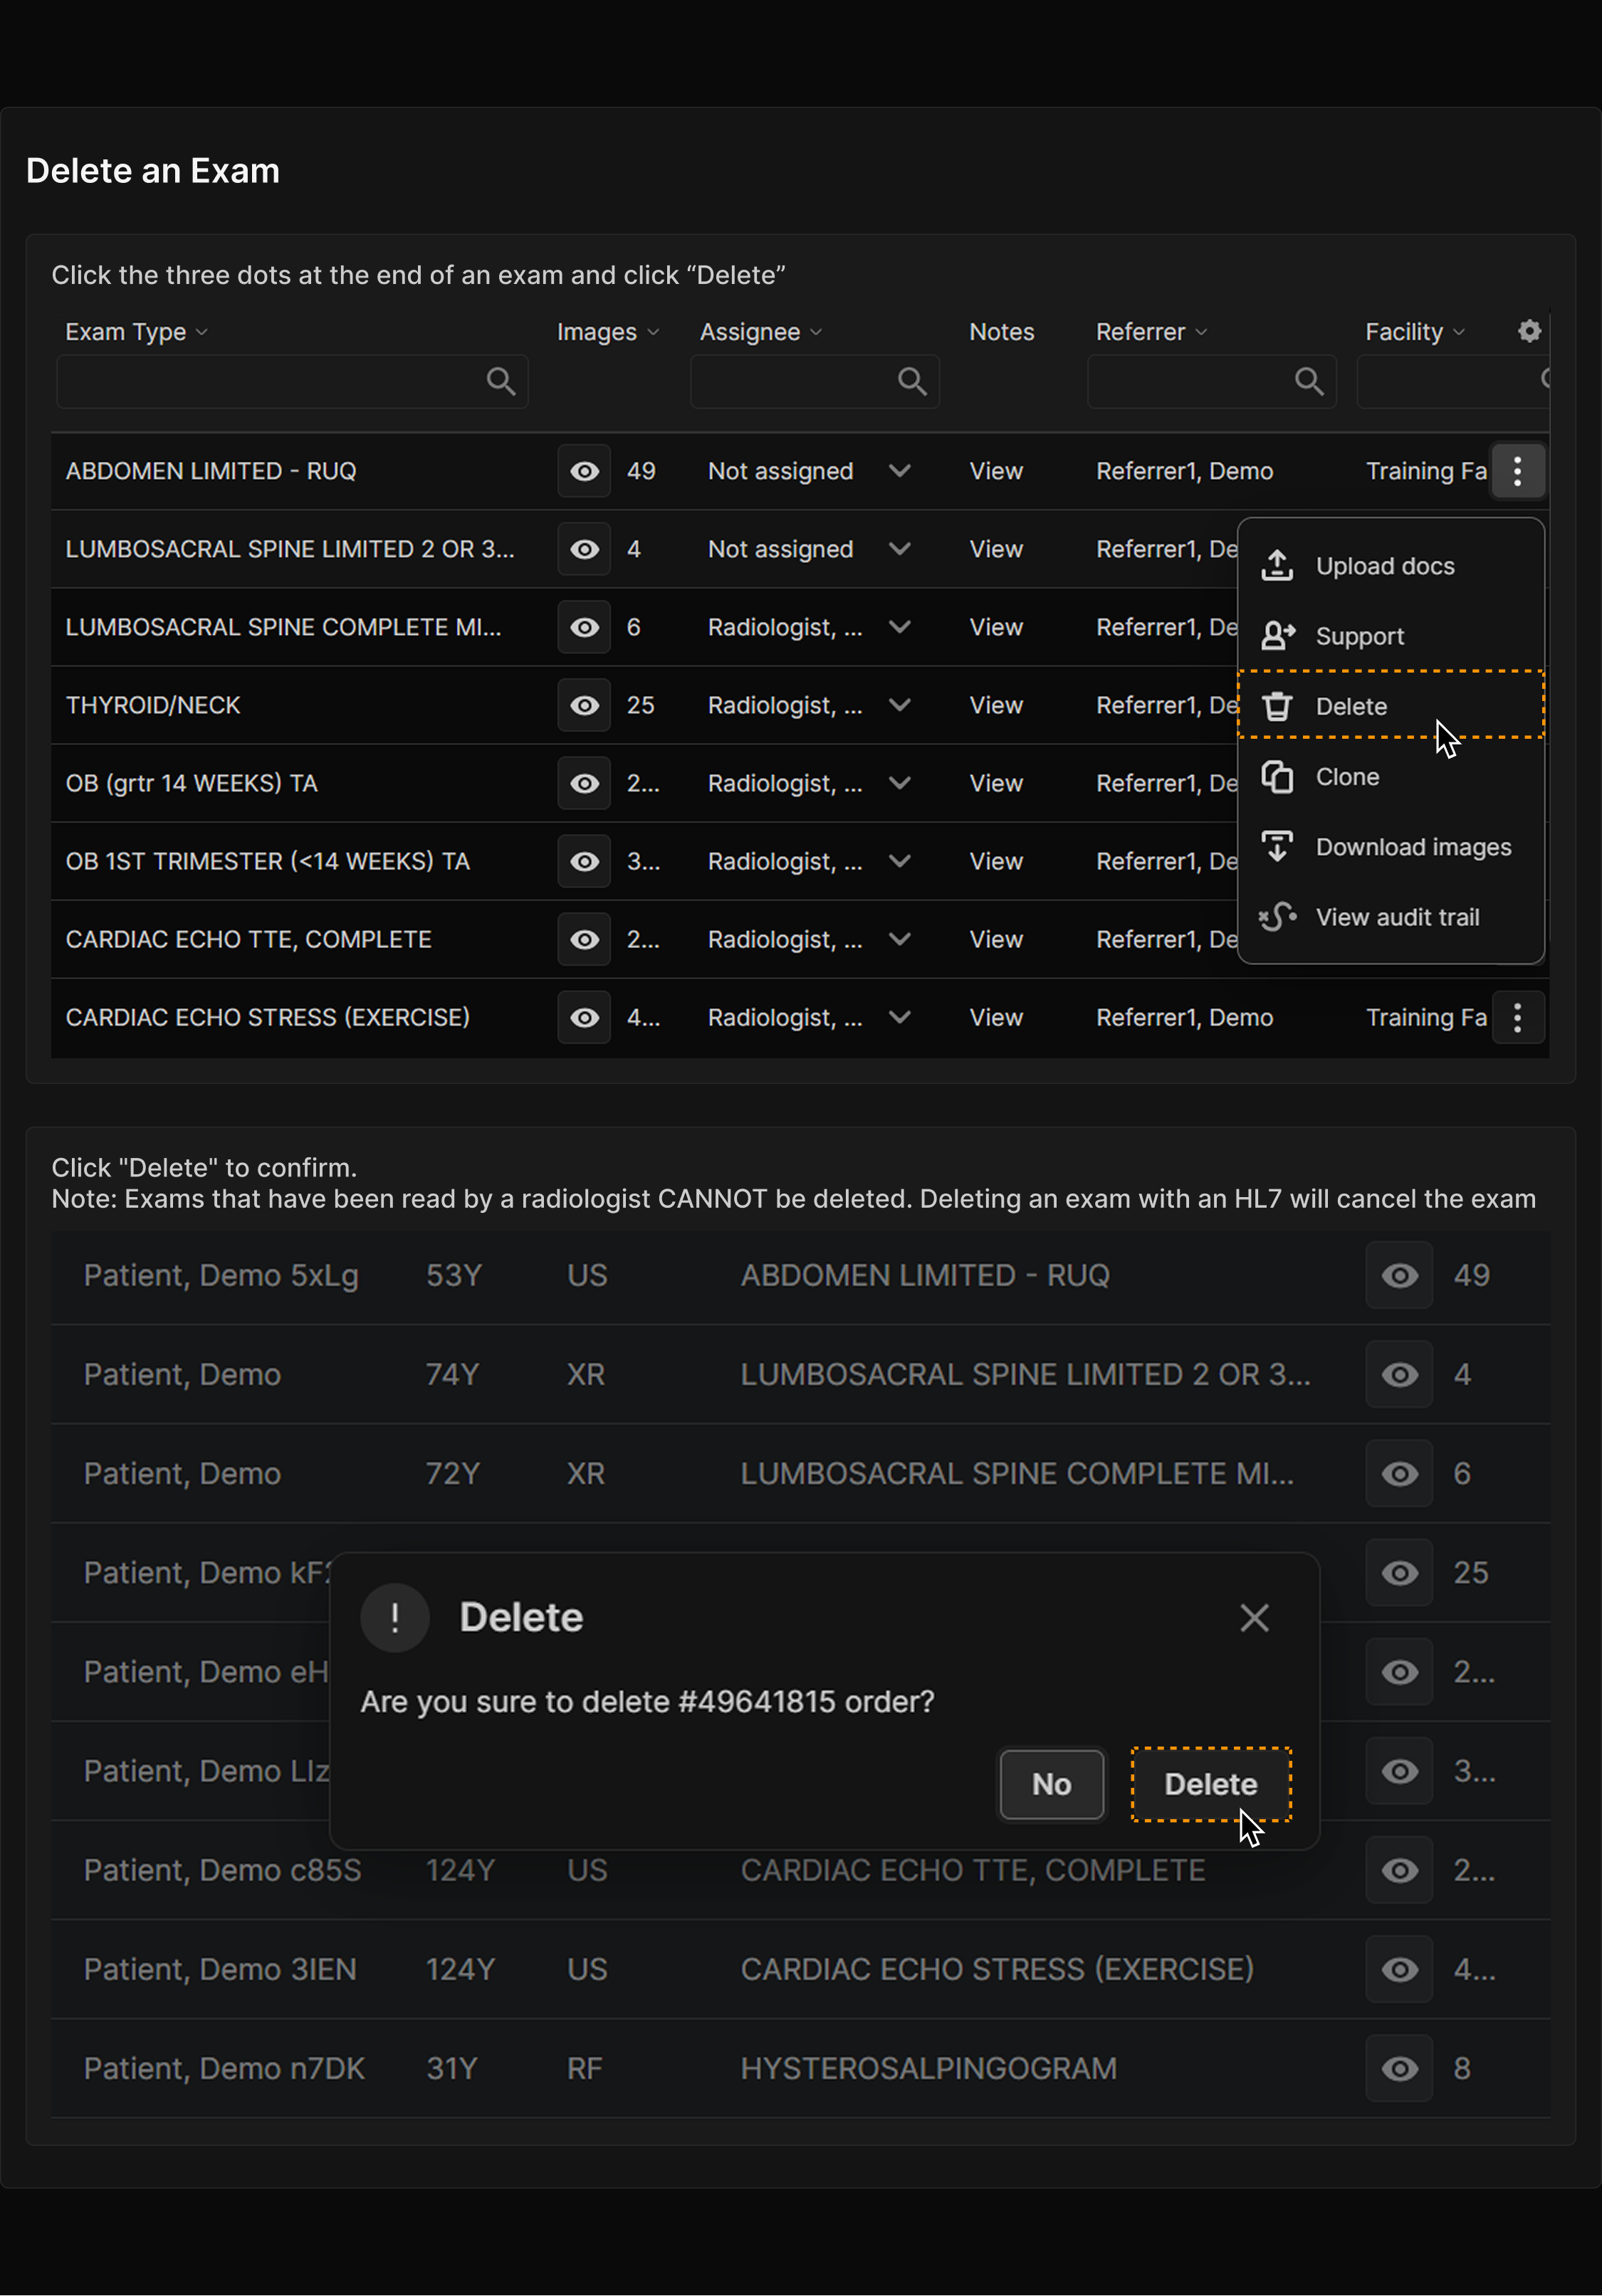Click the Clone copy icon
The height and width of the screenshot is (2296, 1602).
point(1277,777)
